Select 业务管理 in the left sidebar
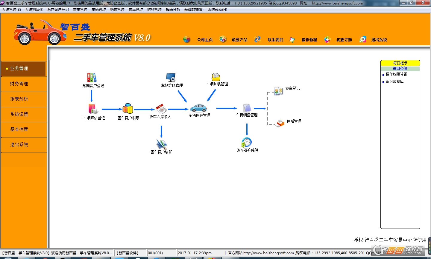This screenshot has height=259, width=431. click(23, 69)
